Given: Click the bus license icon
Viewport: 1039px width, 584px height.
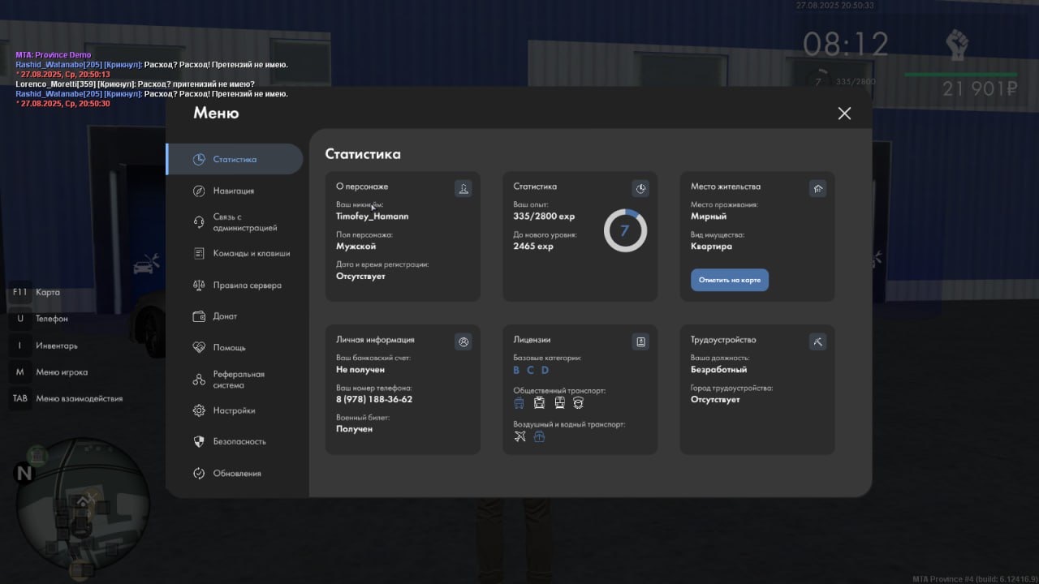Looking at the screenshot, I should pos(519,403).
